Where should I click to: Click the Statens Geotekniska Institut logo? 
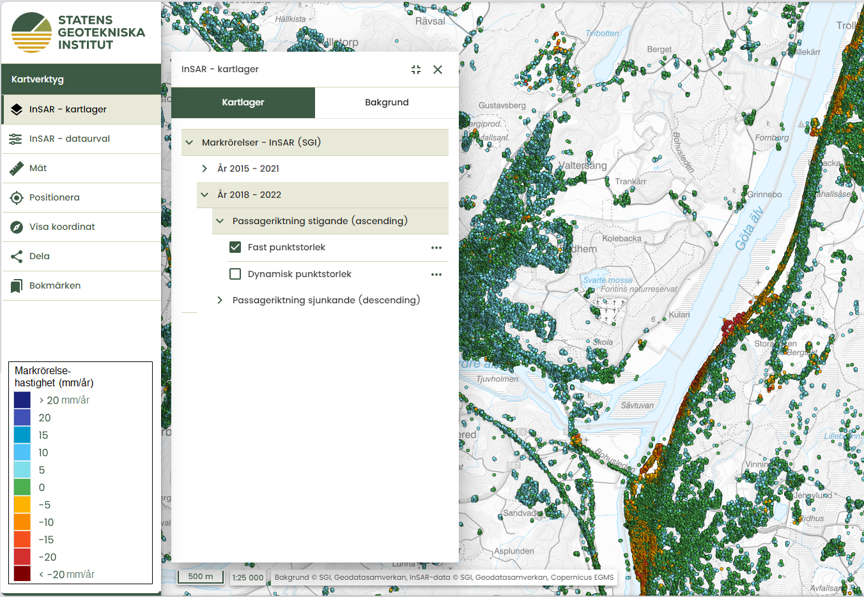pyautogui.click(x=79, y=33)
